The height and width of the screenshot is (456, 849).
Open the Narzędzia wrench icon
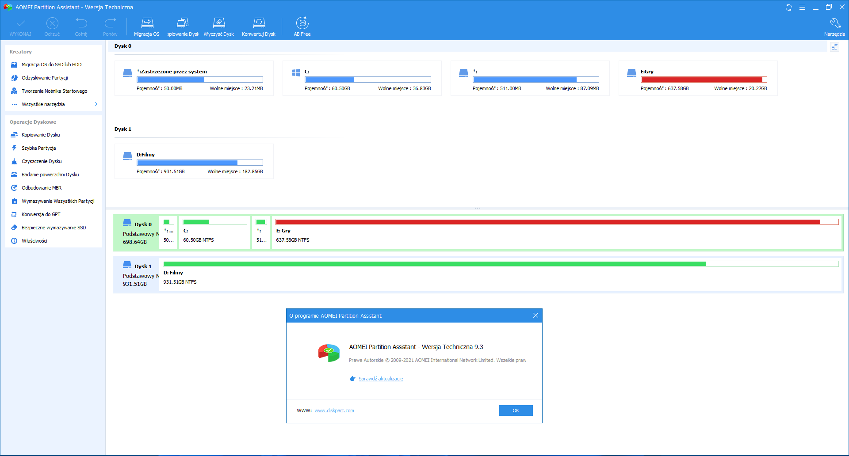tap(835, 23)
